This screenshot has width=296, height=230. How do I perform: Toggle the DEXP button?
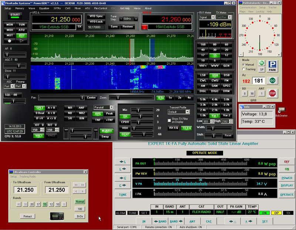pyautogui.click(x=125, y=134)
